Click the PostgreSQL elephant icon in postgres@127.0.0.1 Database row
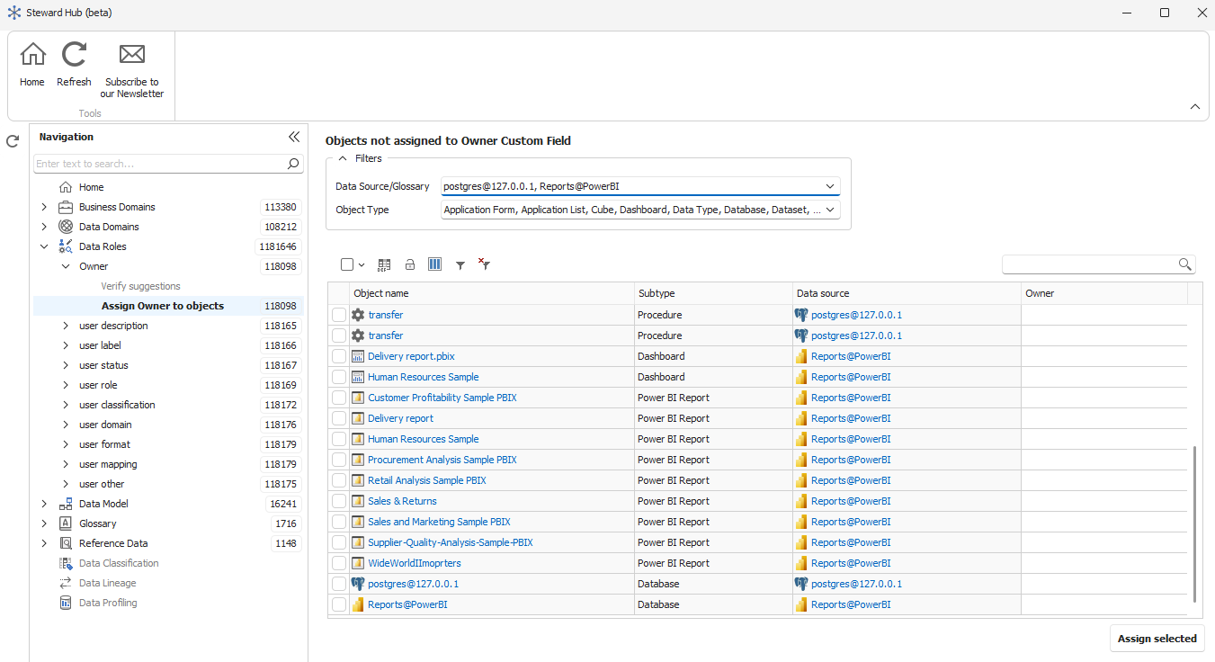The width and height of the screenshot is (1215, 662). click(x=358, y=584)
